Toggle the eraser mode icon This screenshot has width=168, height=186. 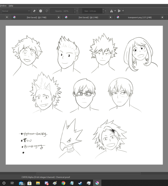point(34,11)
